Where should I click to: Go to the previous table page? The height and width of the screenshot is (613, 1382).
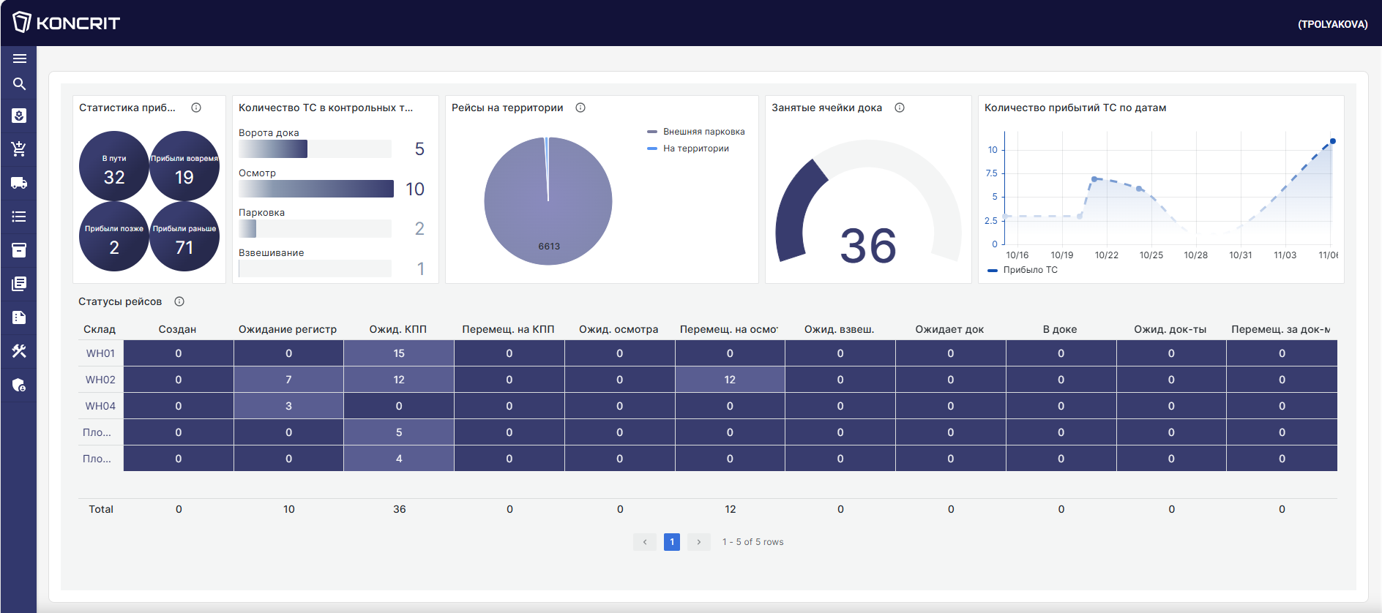(645, 542)
